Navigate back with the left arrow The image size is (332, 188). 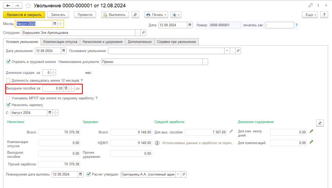8,6
